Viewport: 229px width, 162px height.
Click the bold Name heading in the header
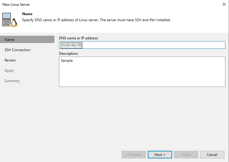click(27, 14)
